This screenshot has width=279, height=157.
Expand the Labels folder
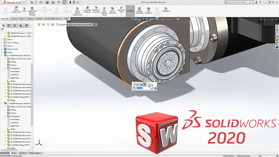tap(2, 52)
